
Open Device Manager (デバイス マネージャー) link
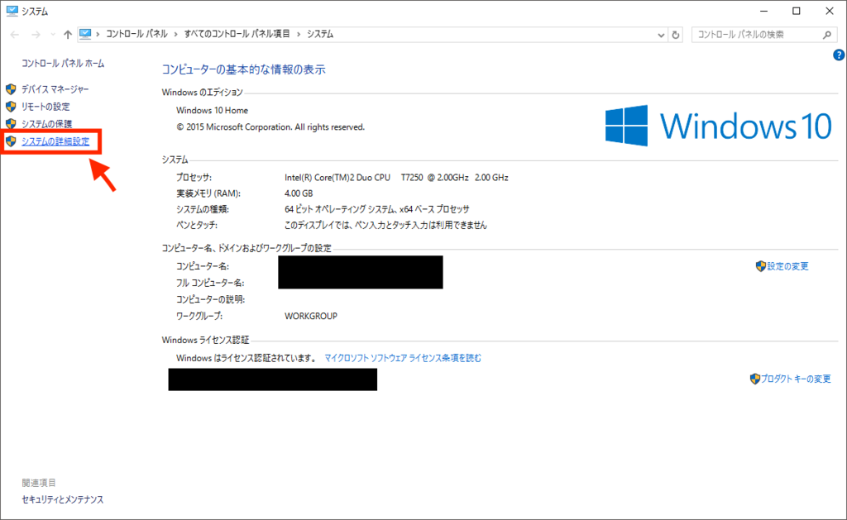point(55,89)
